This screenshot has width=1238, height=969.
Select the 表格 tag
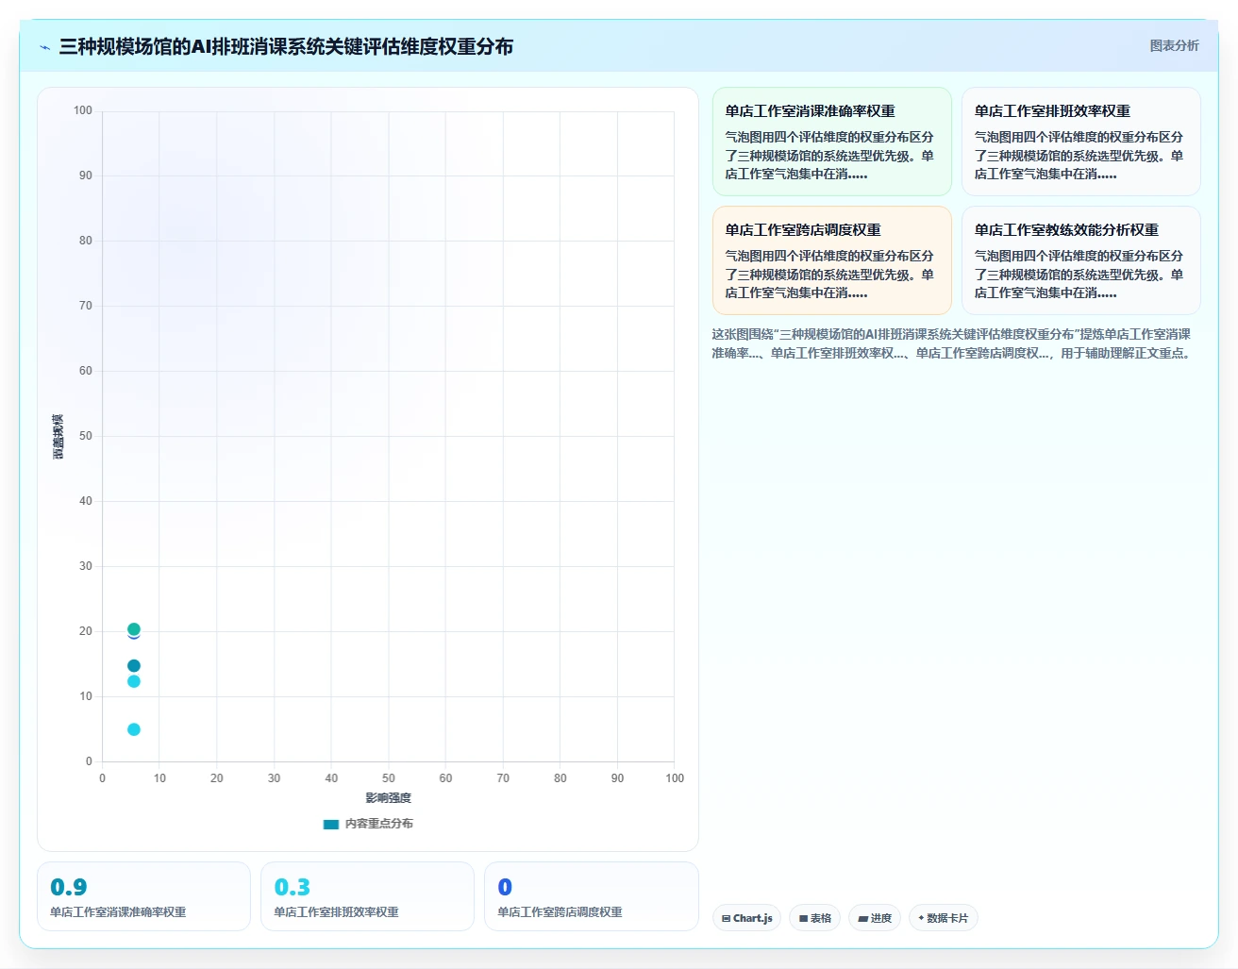coord(815,918)
